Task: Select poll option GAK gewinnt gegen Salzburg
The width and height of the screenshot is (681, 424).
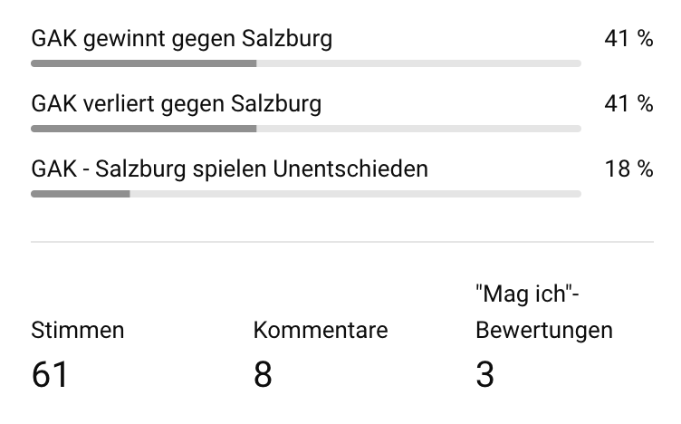Action: 181,39
